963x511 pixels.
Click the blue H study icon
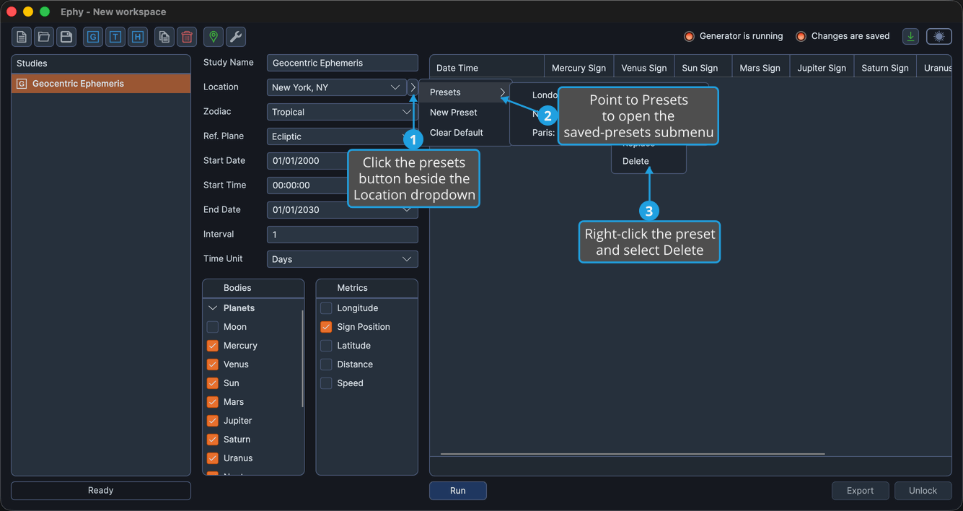pos(138,37)
